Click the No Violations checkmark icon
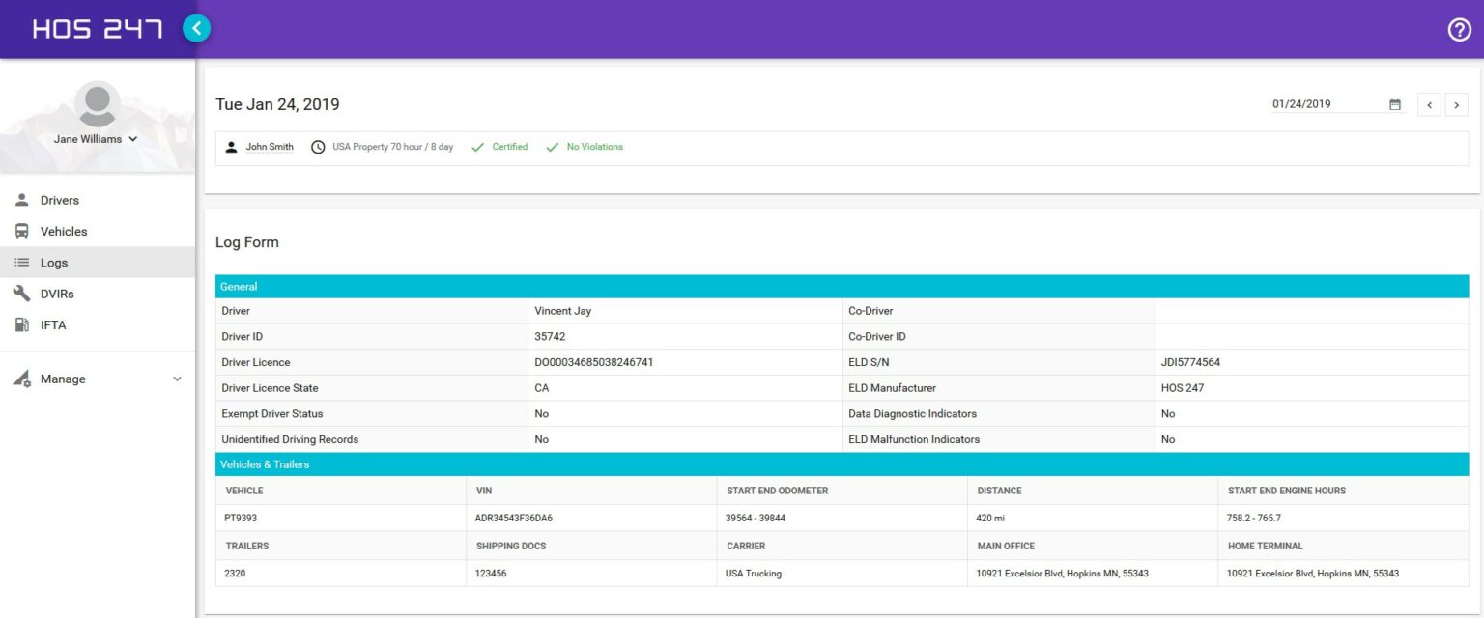This screenshot has height=618, width=1484. [x=553, y=148]
